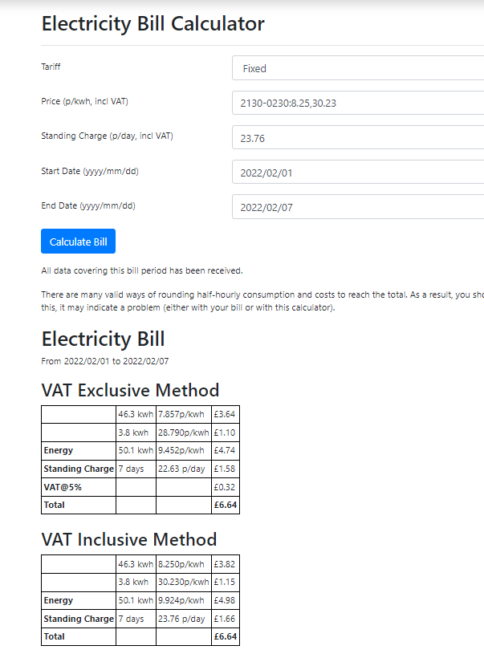Click the End Date input field
Viewport: 484px width, 662px height.
click(357, 207)
